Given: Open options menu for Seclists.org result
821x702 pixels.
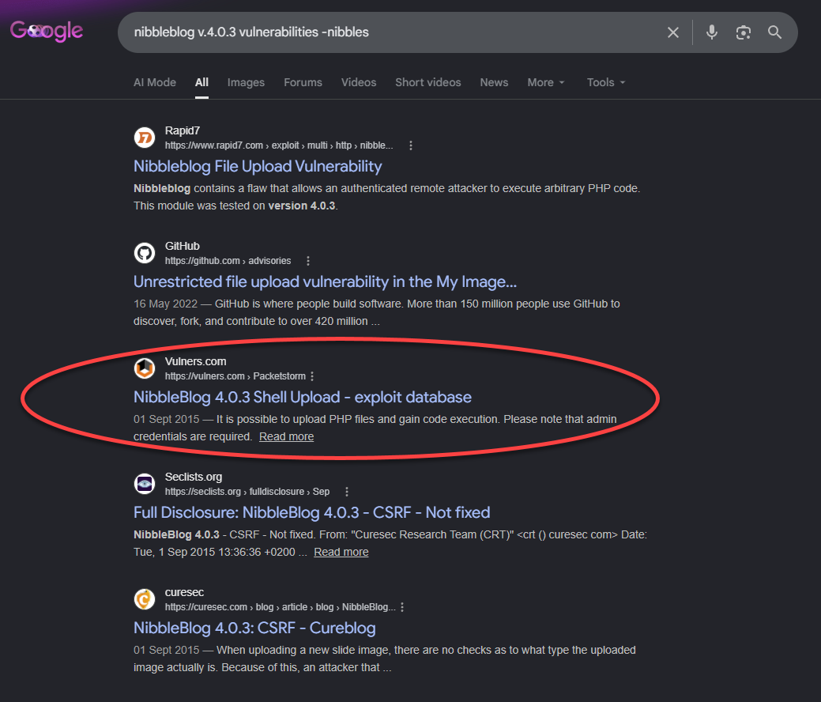Looking at the screenshot, I should (x=347, y=492).
